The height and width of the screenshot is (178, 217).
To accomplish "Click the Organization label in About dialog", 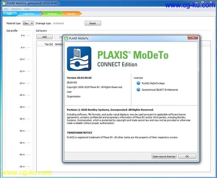I will pyautogui.click(x=74, y=97).
